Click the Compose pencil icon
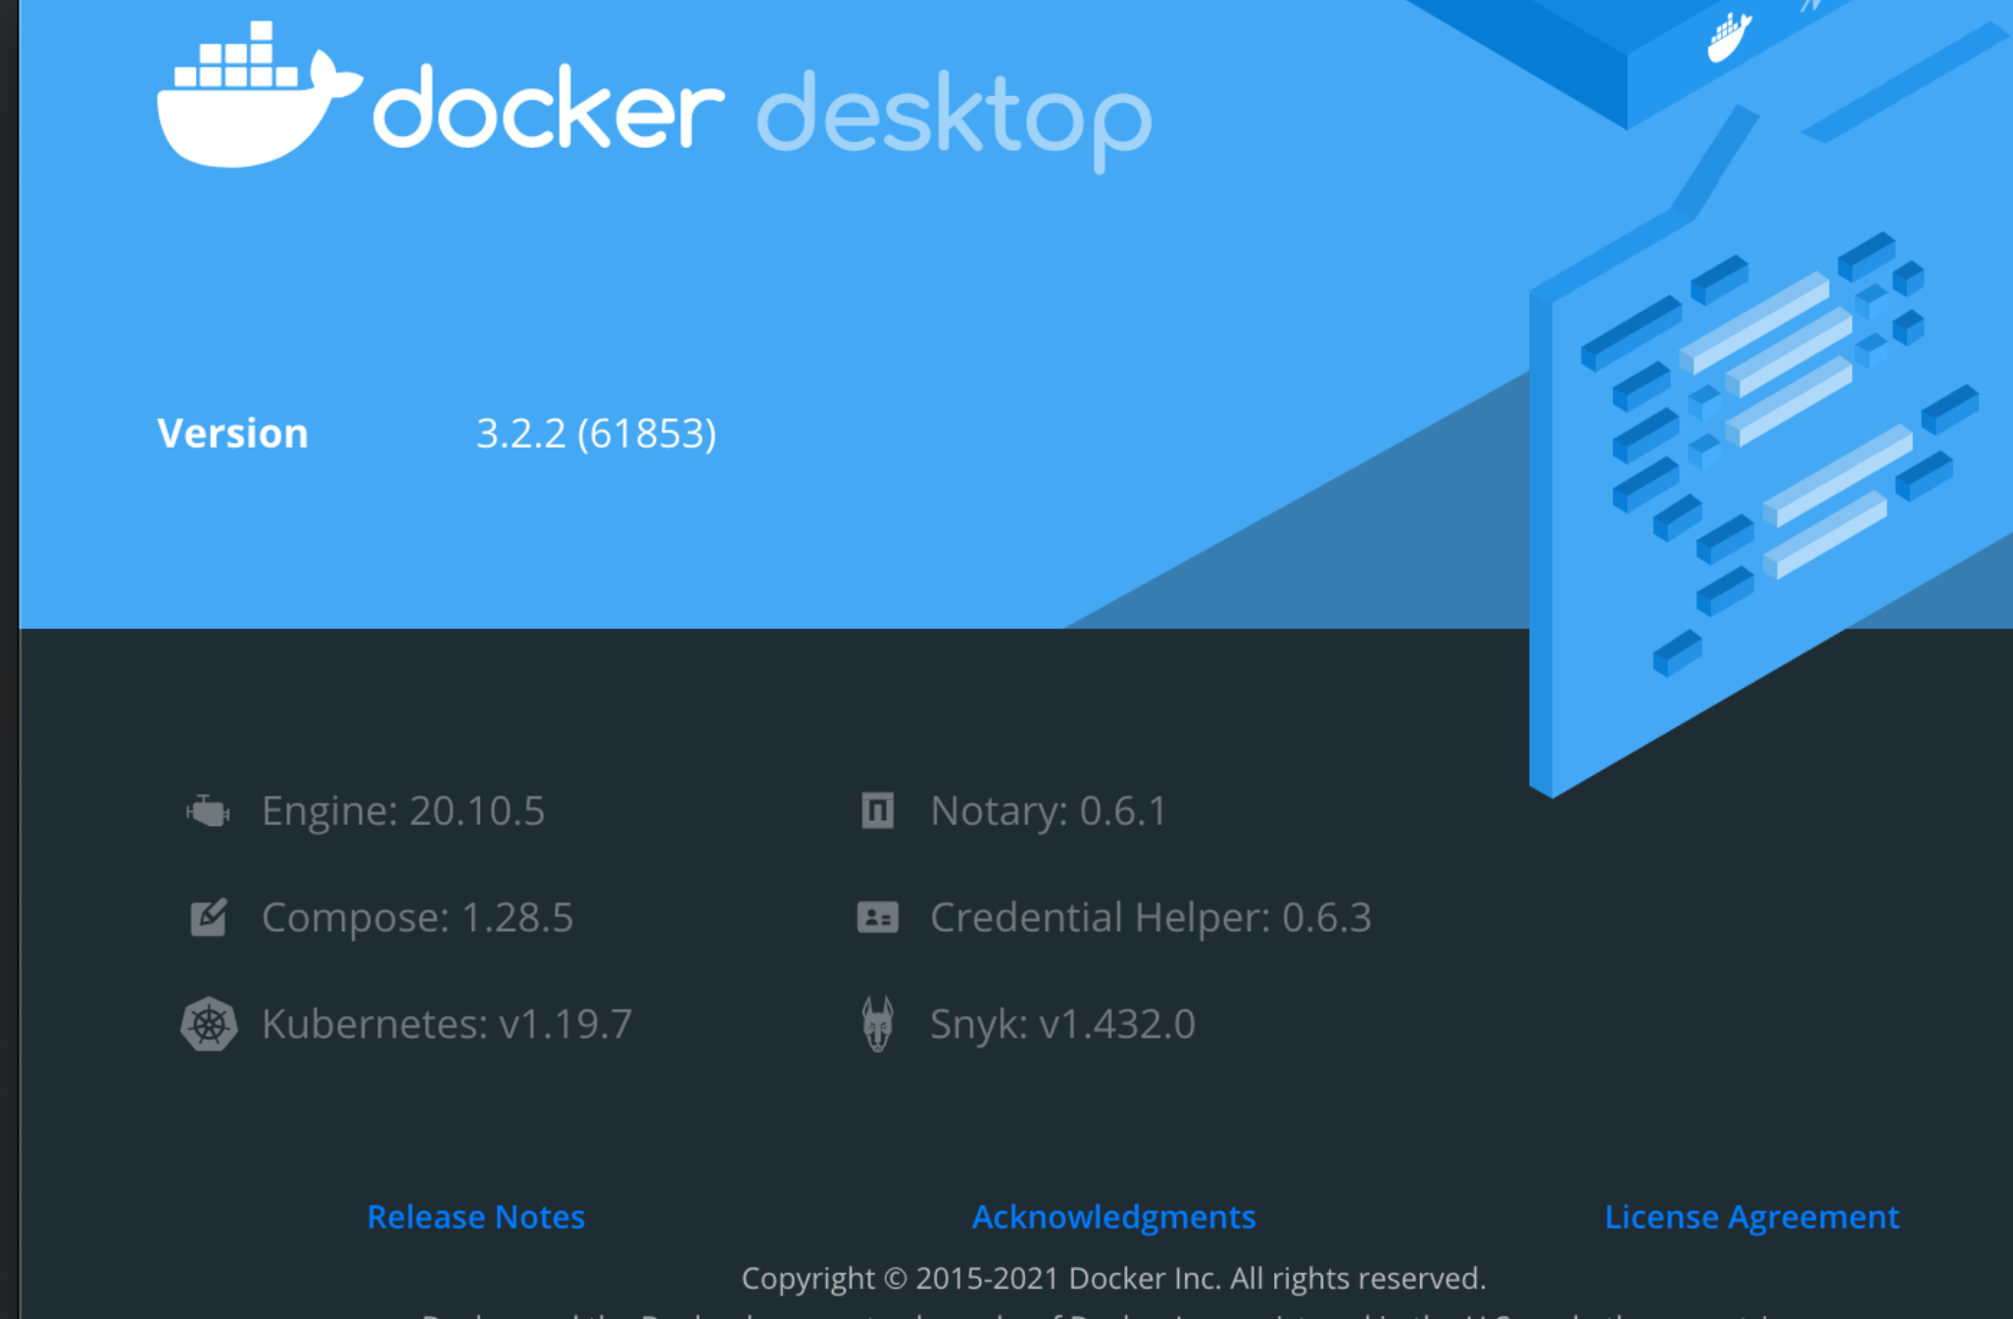 coord(209,917)
